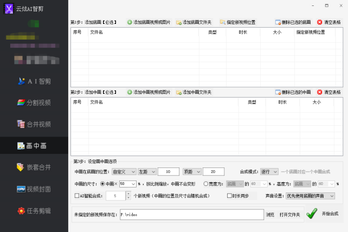Viewport: 348px width, 232px height.
Task: Click the 打开文件夹 button
Action: 289,215
